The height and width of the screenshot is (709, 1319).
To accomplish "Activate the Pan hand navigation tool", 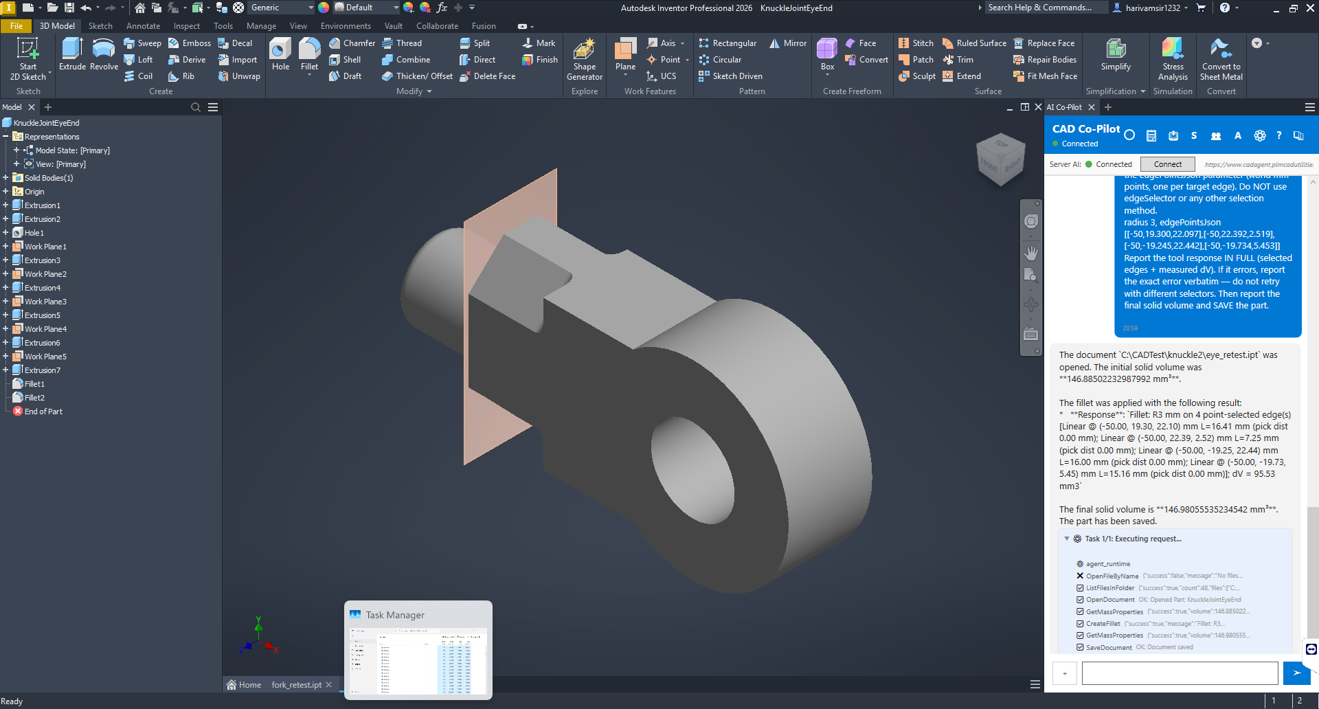I will click(1030, 253).
